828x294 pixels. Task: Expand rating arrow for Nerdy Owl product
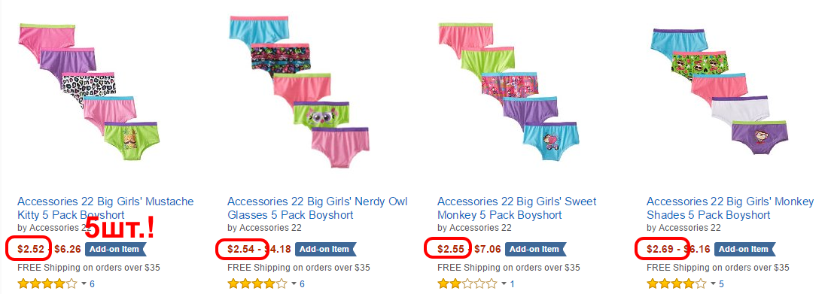pos(294,284)
